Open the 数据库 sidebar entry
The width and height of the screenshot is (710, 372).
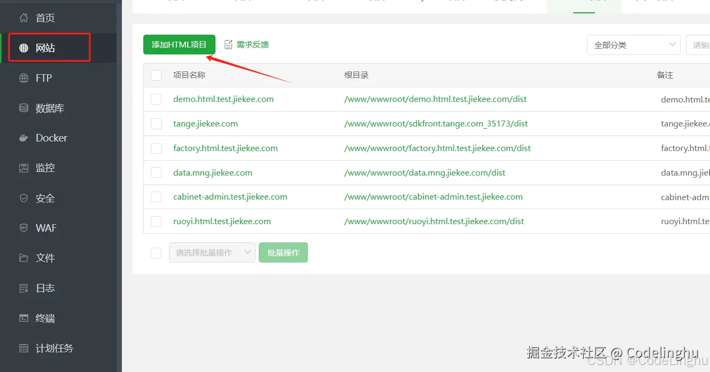pyautogui.click(x=58, y=108)
